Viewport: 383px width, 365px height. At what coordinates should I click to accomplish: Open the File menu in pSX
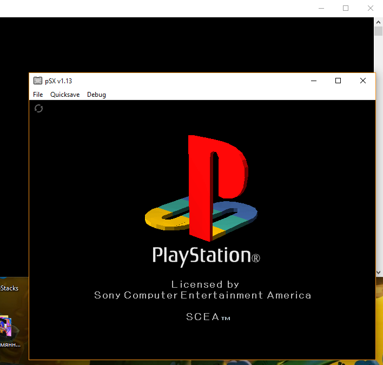pos(38,95)
